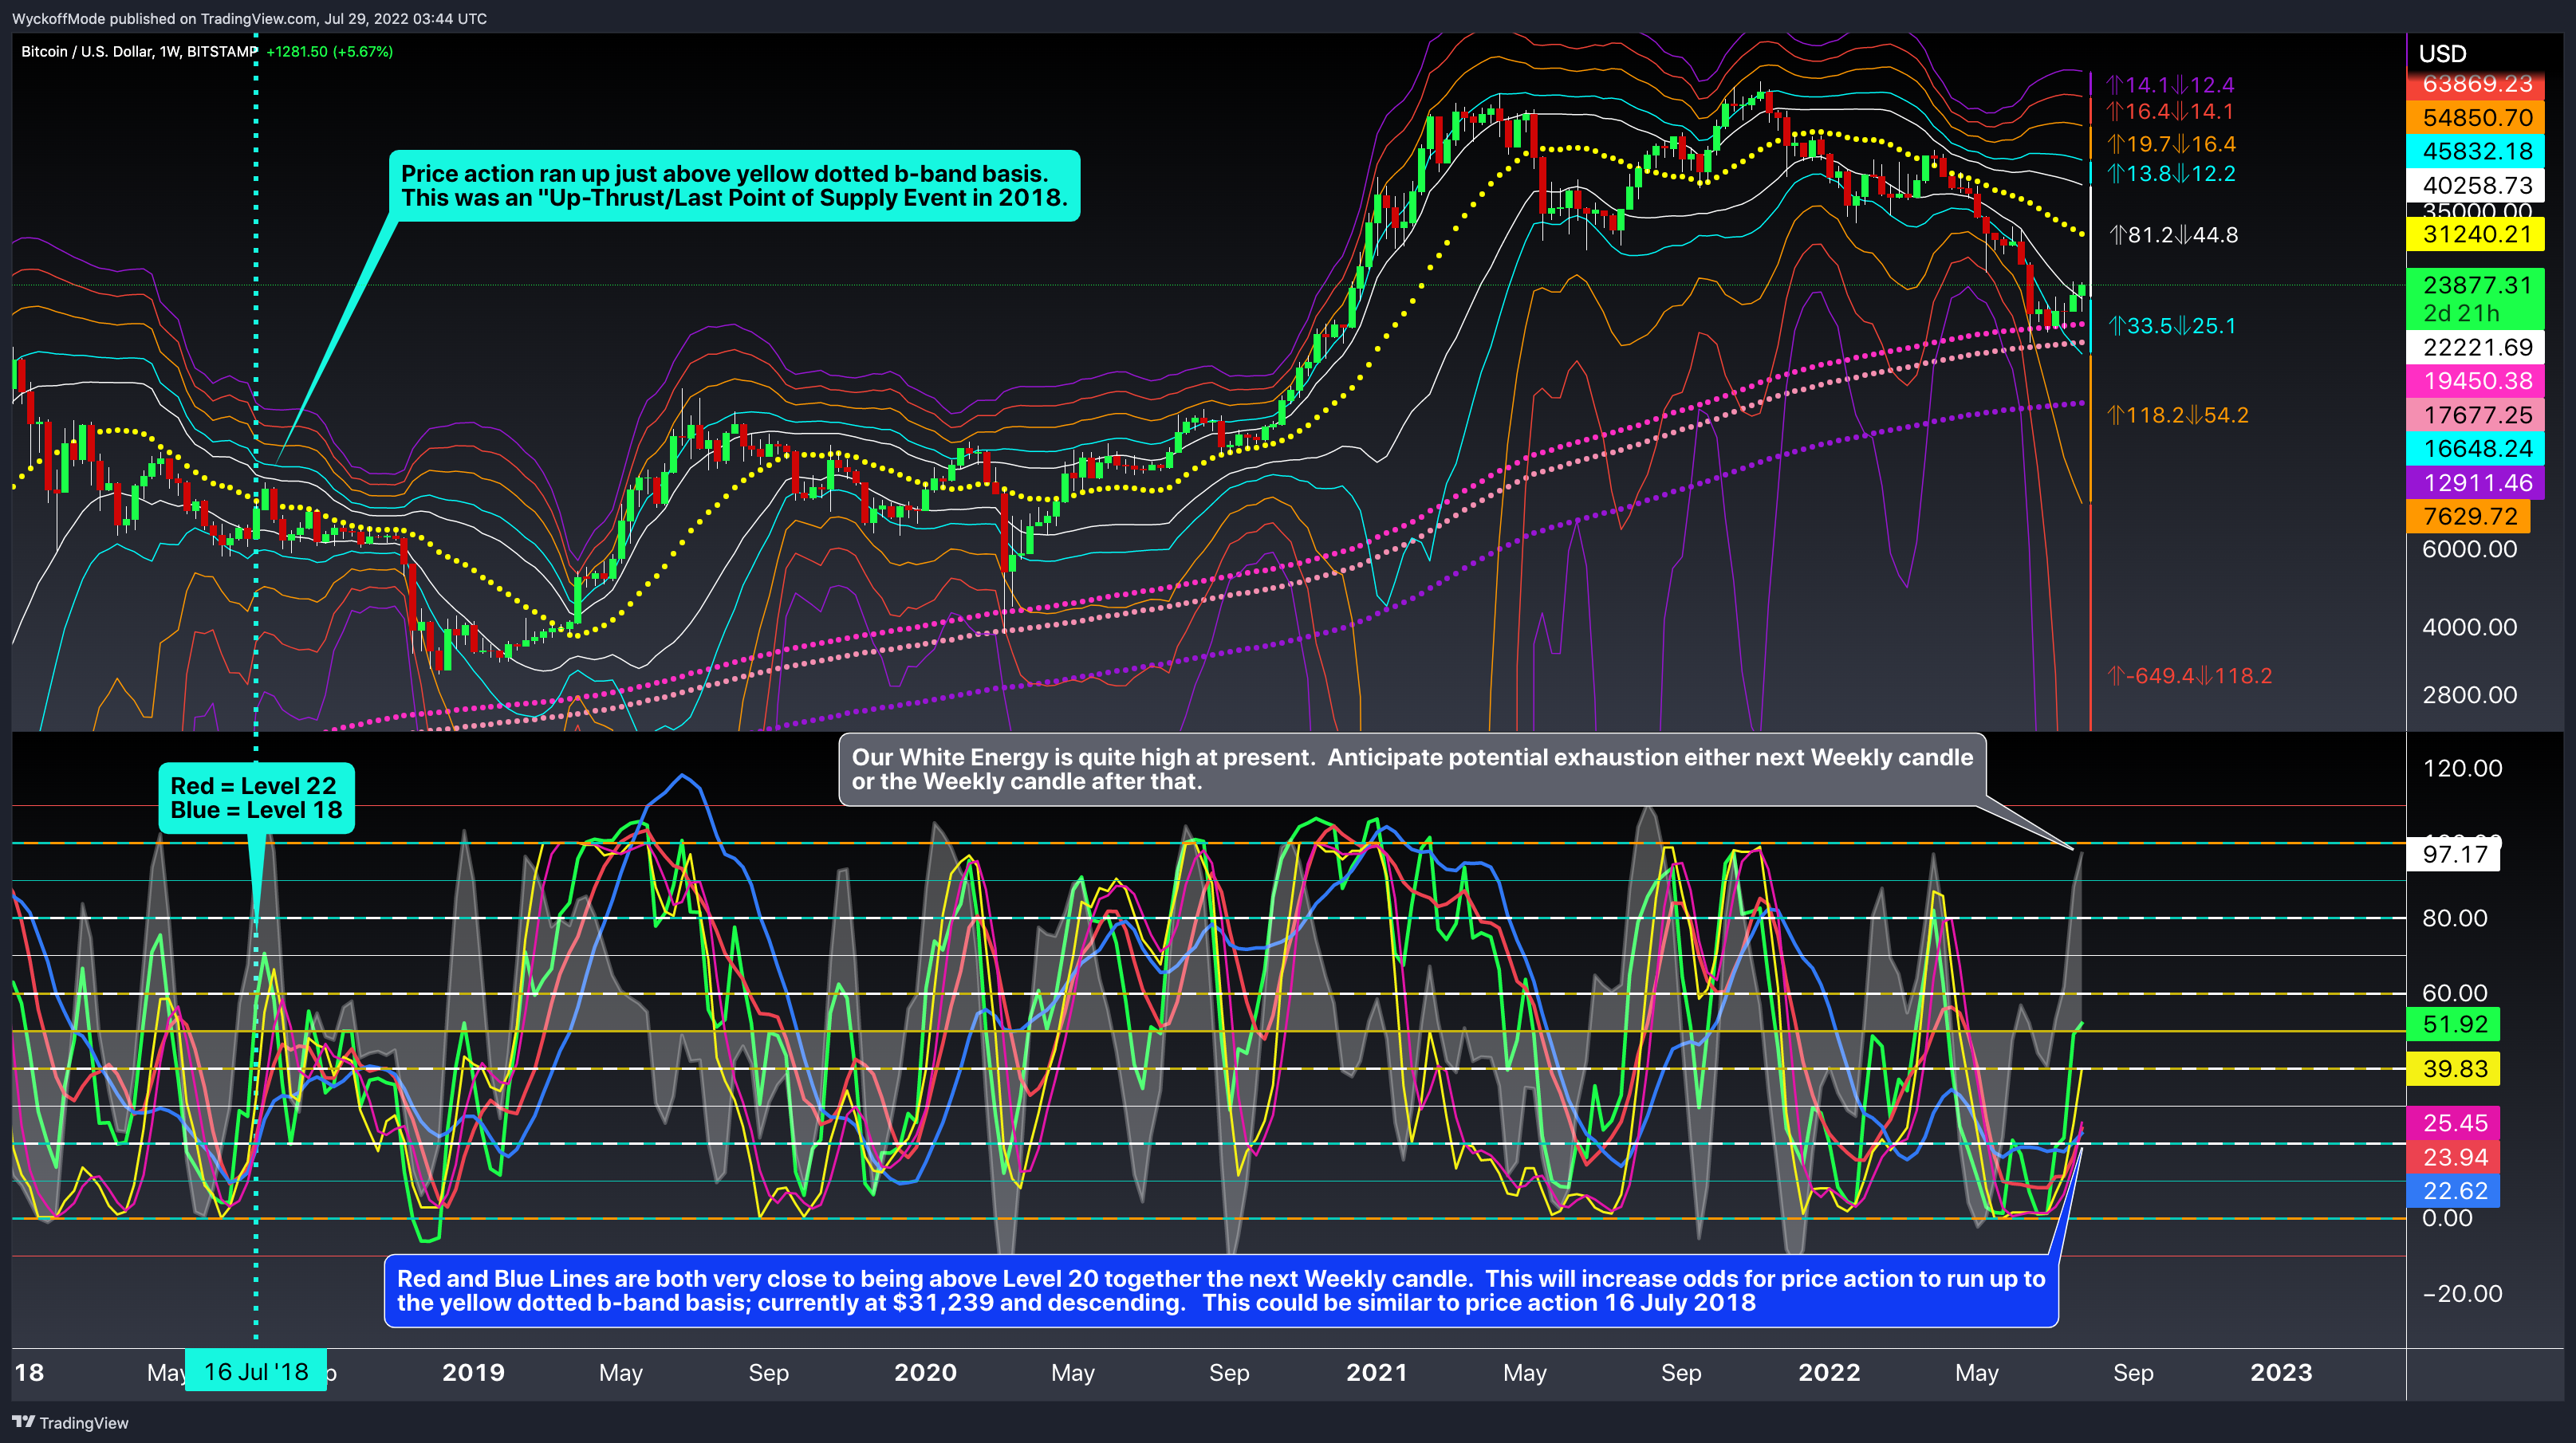Click the ↑118.2↓54.2 orange band label

point(2178,415)
